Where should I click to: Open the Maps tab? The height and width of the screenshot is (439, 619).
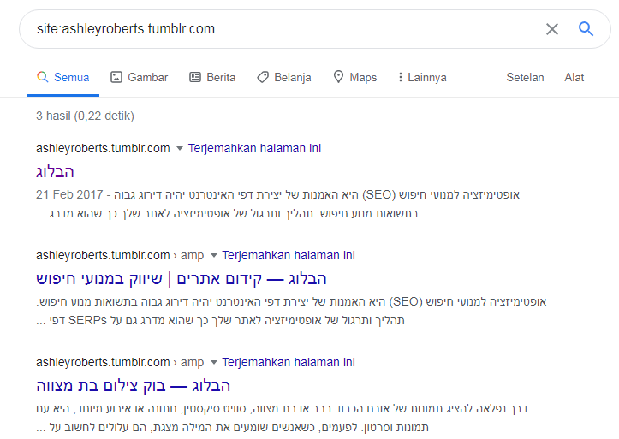(355, 77)
